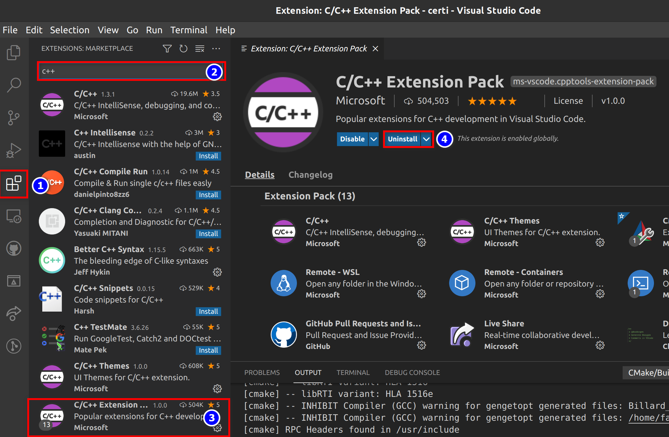Image resolution: width=669 pixels, height=437 pixels.
Task: Open the Explorer view in activity bar
Action: point(13,52)
